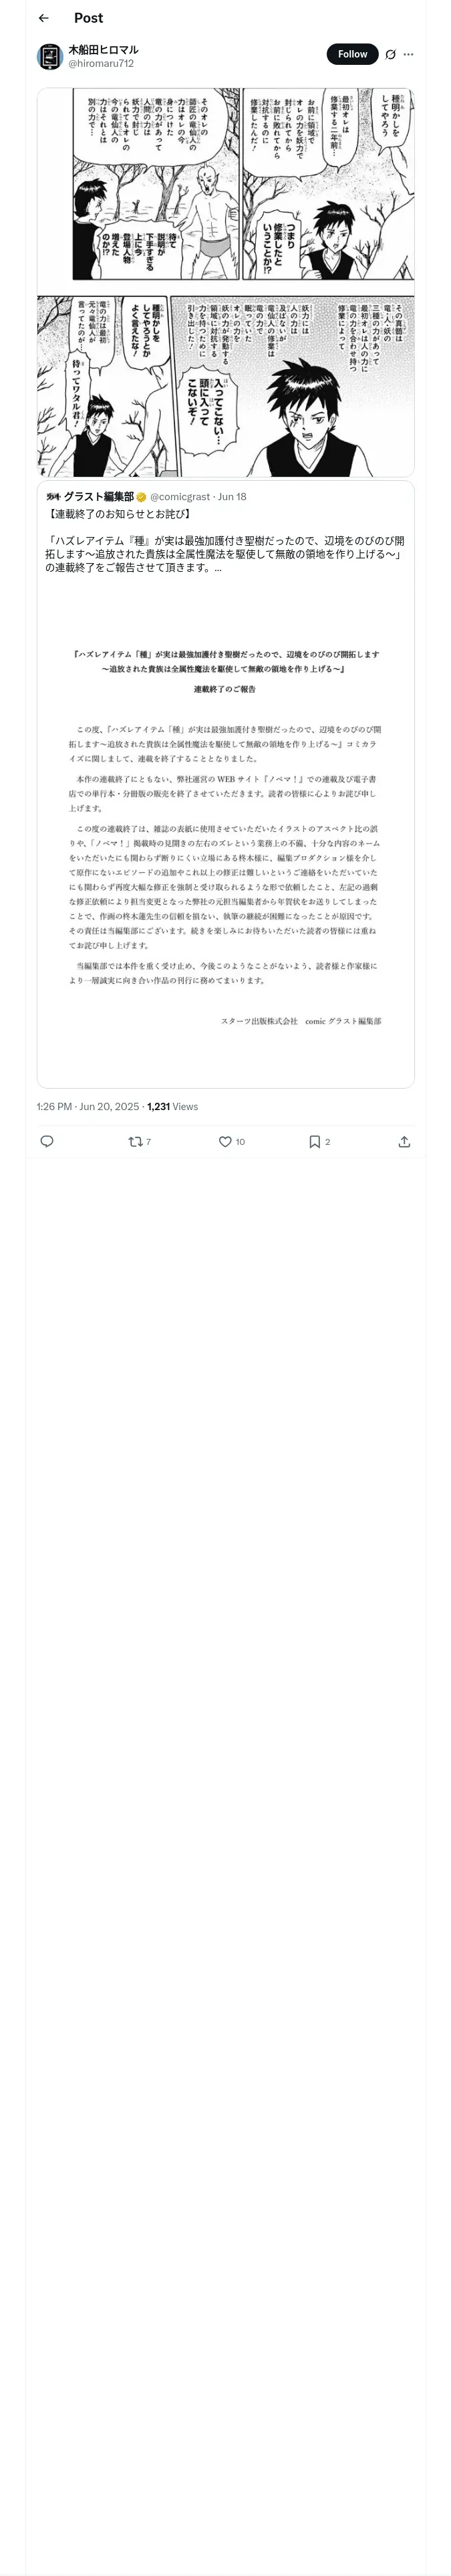This screenshot has height=2576, width=451.
Task: Click the gold verified badge
Action: pyautogui.click(x=142, y=497)
